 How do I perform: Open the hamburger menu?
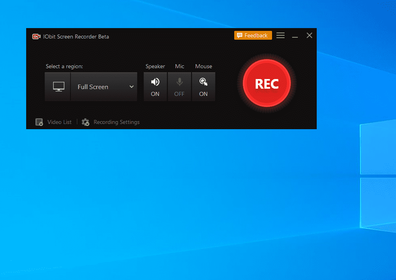[280, 35]
